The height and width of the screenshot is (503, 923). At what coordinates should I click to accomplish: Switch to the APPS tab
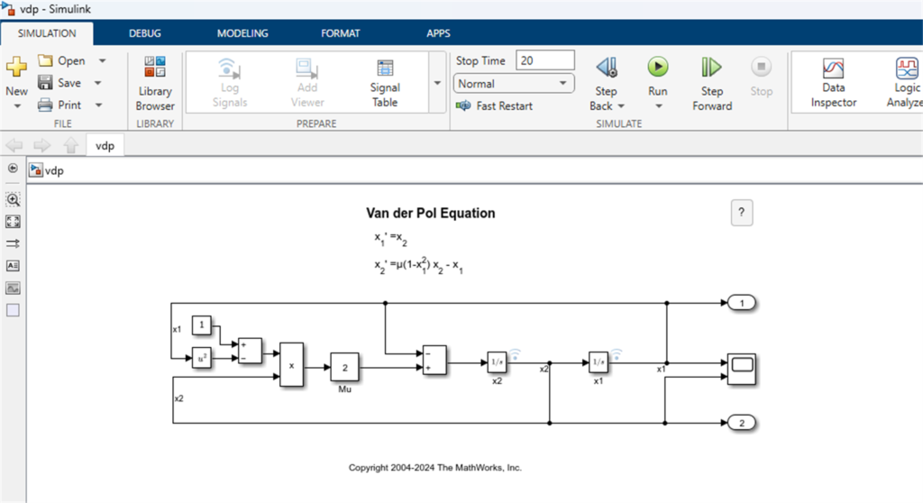pos(438,33)
